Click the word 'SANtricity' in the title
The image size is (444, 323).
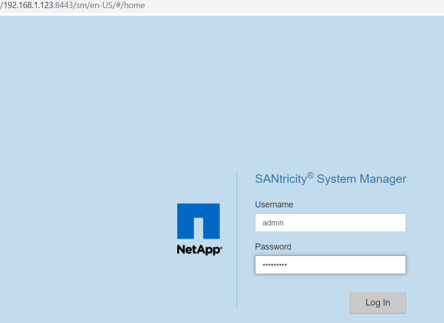(281, 179)
